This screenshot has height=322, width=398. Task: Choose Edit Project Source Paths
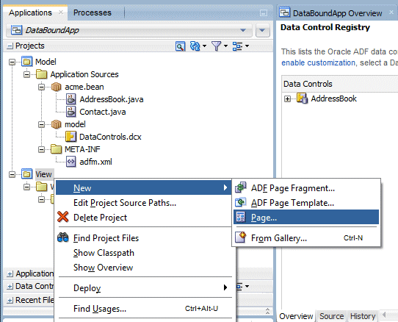pos(144,203)
